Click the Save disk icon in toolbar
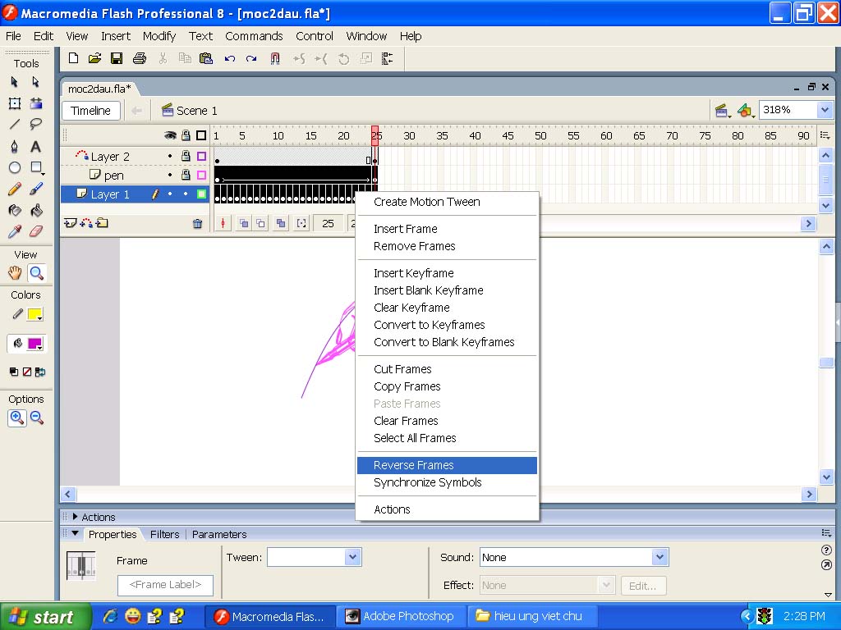The width and height of the screenshot is (841, 630). [117, 58]
